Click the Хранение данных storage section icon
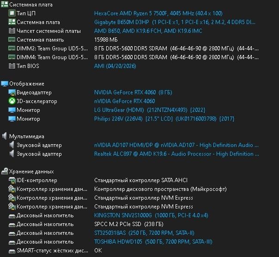The width and height of the screenshot is (279, 257). click(5, 171)
